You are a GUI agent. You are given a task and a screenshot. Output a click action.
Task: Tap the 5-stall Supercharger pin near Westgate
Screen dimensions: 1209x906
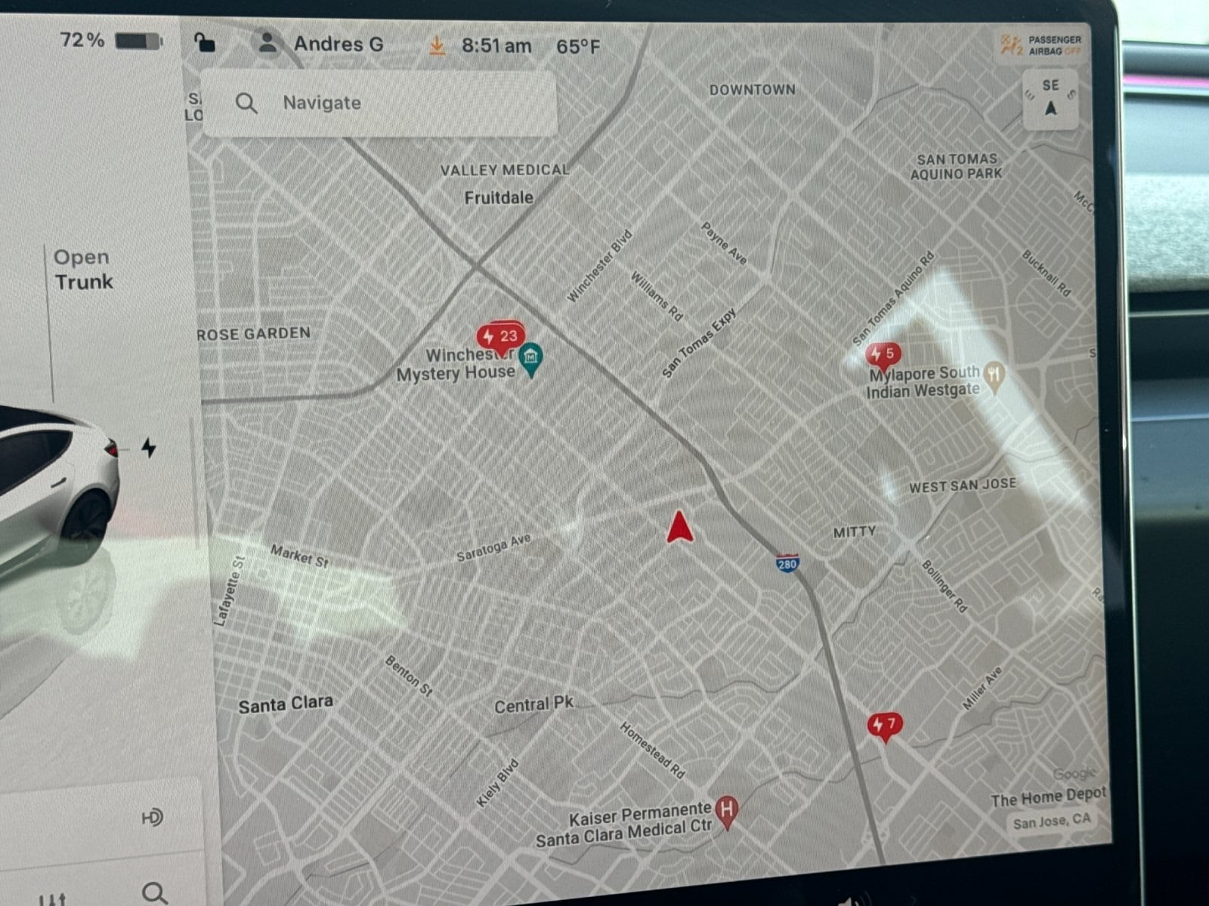(883, 354)
